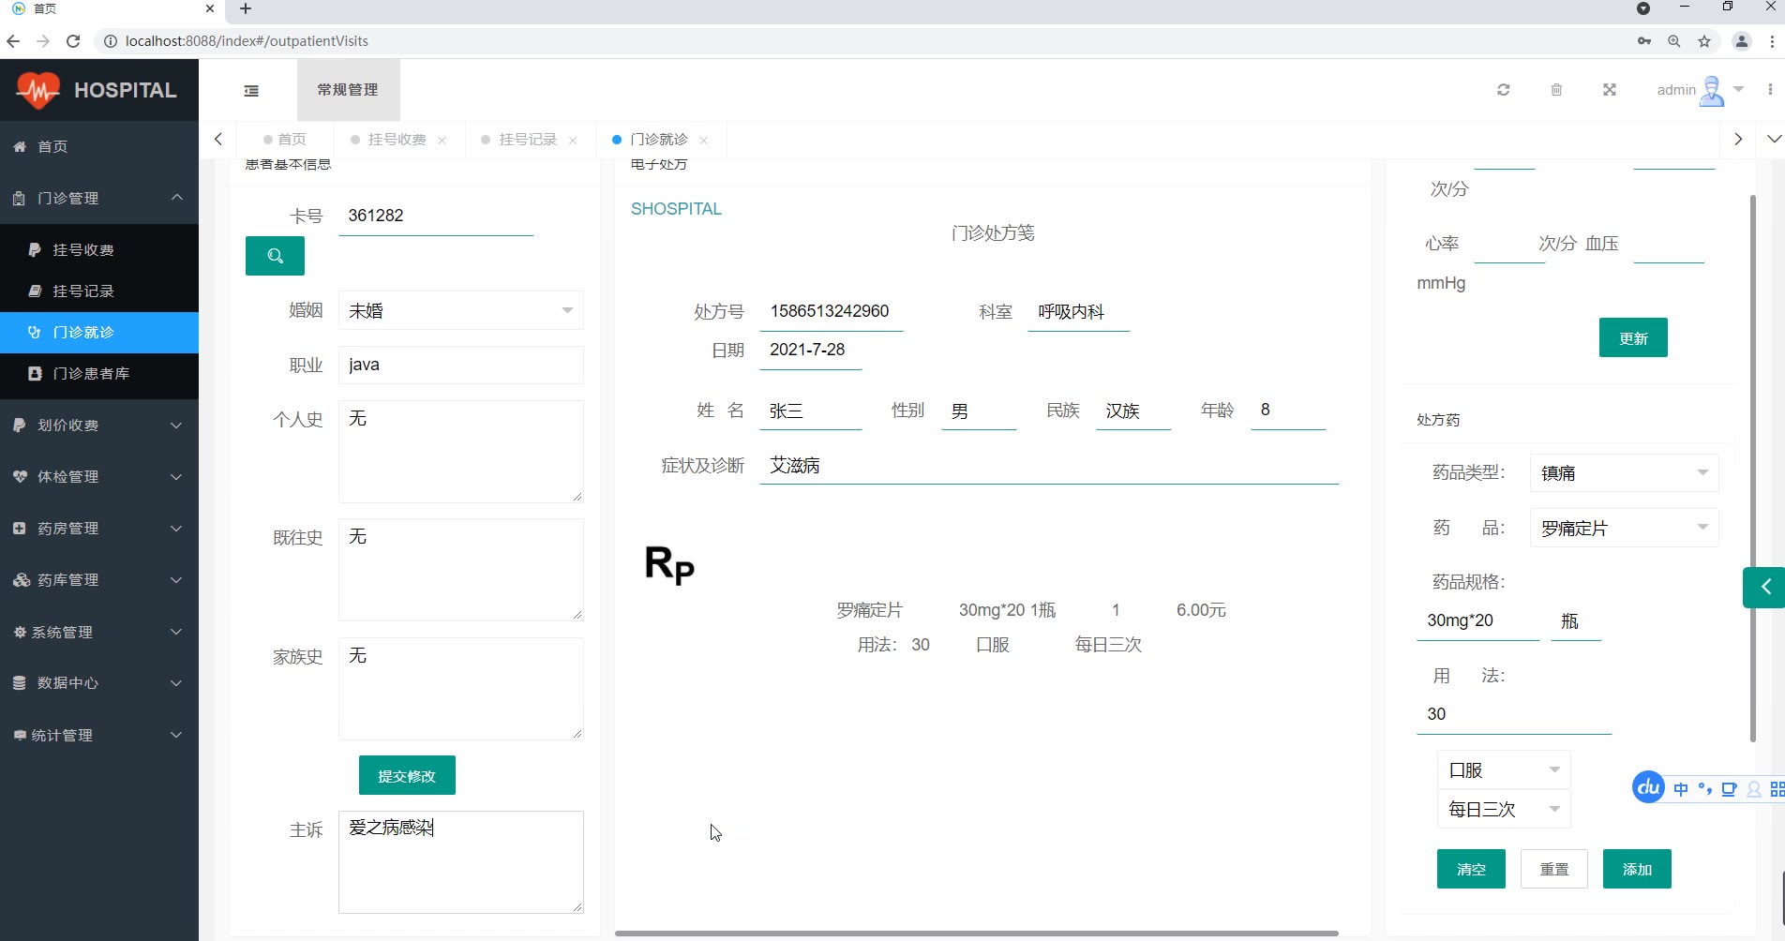
Task: Click the trash icon in top header
Action: pyautogui.click(x=1556, y=90)
